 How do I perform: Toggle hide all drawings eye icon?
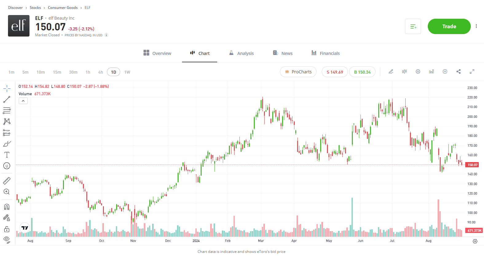(7, 240)
